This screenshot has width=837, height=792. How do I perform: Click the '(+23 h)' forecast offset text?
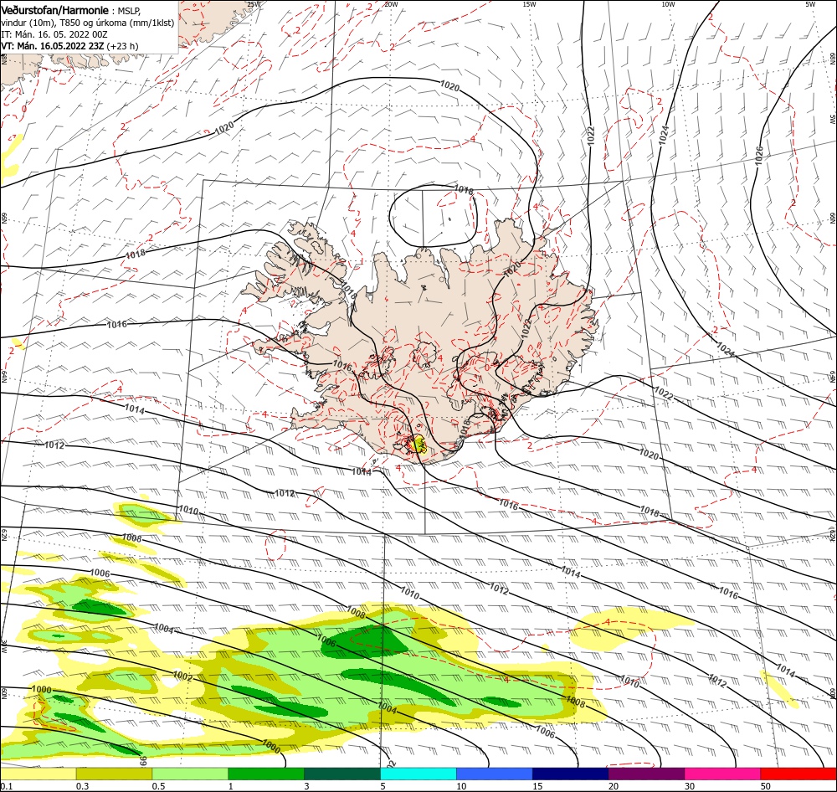[122, 46]
